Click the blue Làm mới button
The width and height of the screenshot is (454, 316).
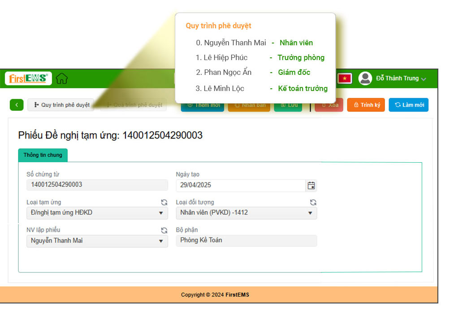tap(408, 105)
